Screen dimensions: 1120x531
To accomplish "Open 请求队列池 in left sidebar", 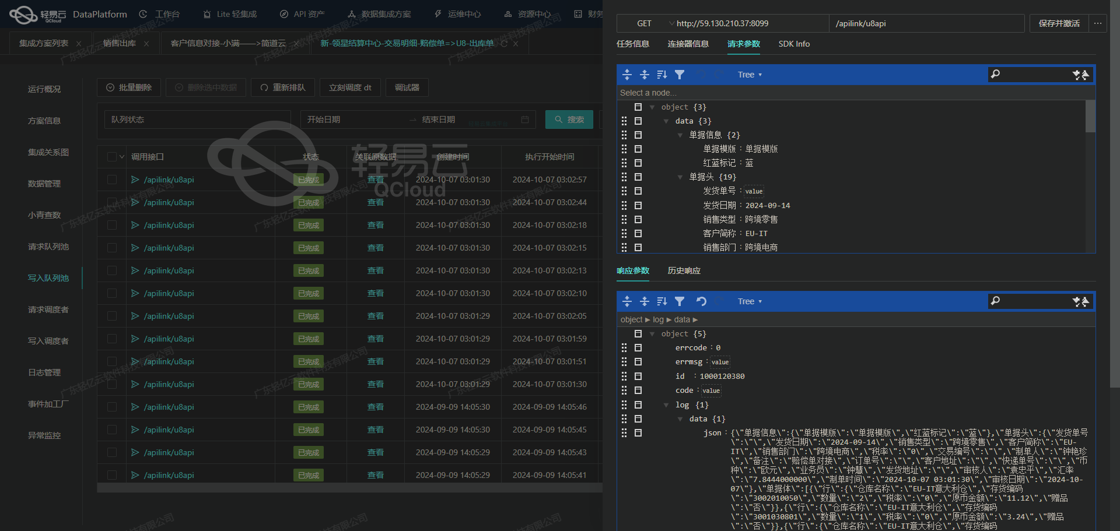I will tap(48, 247).
